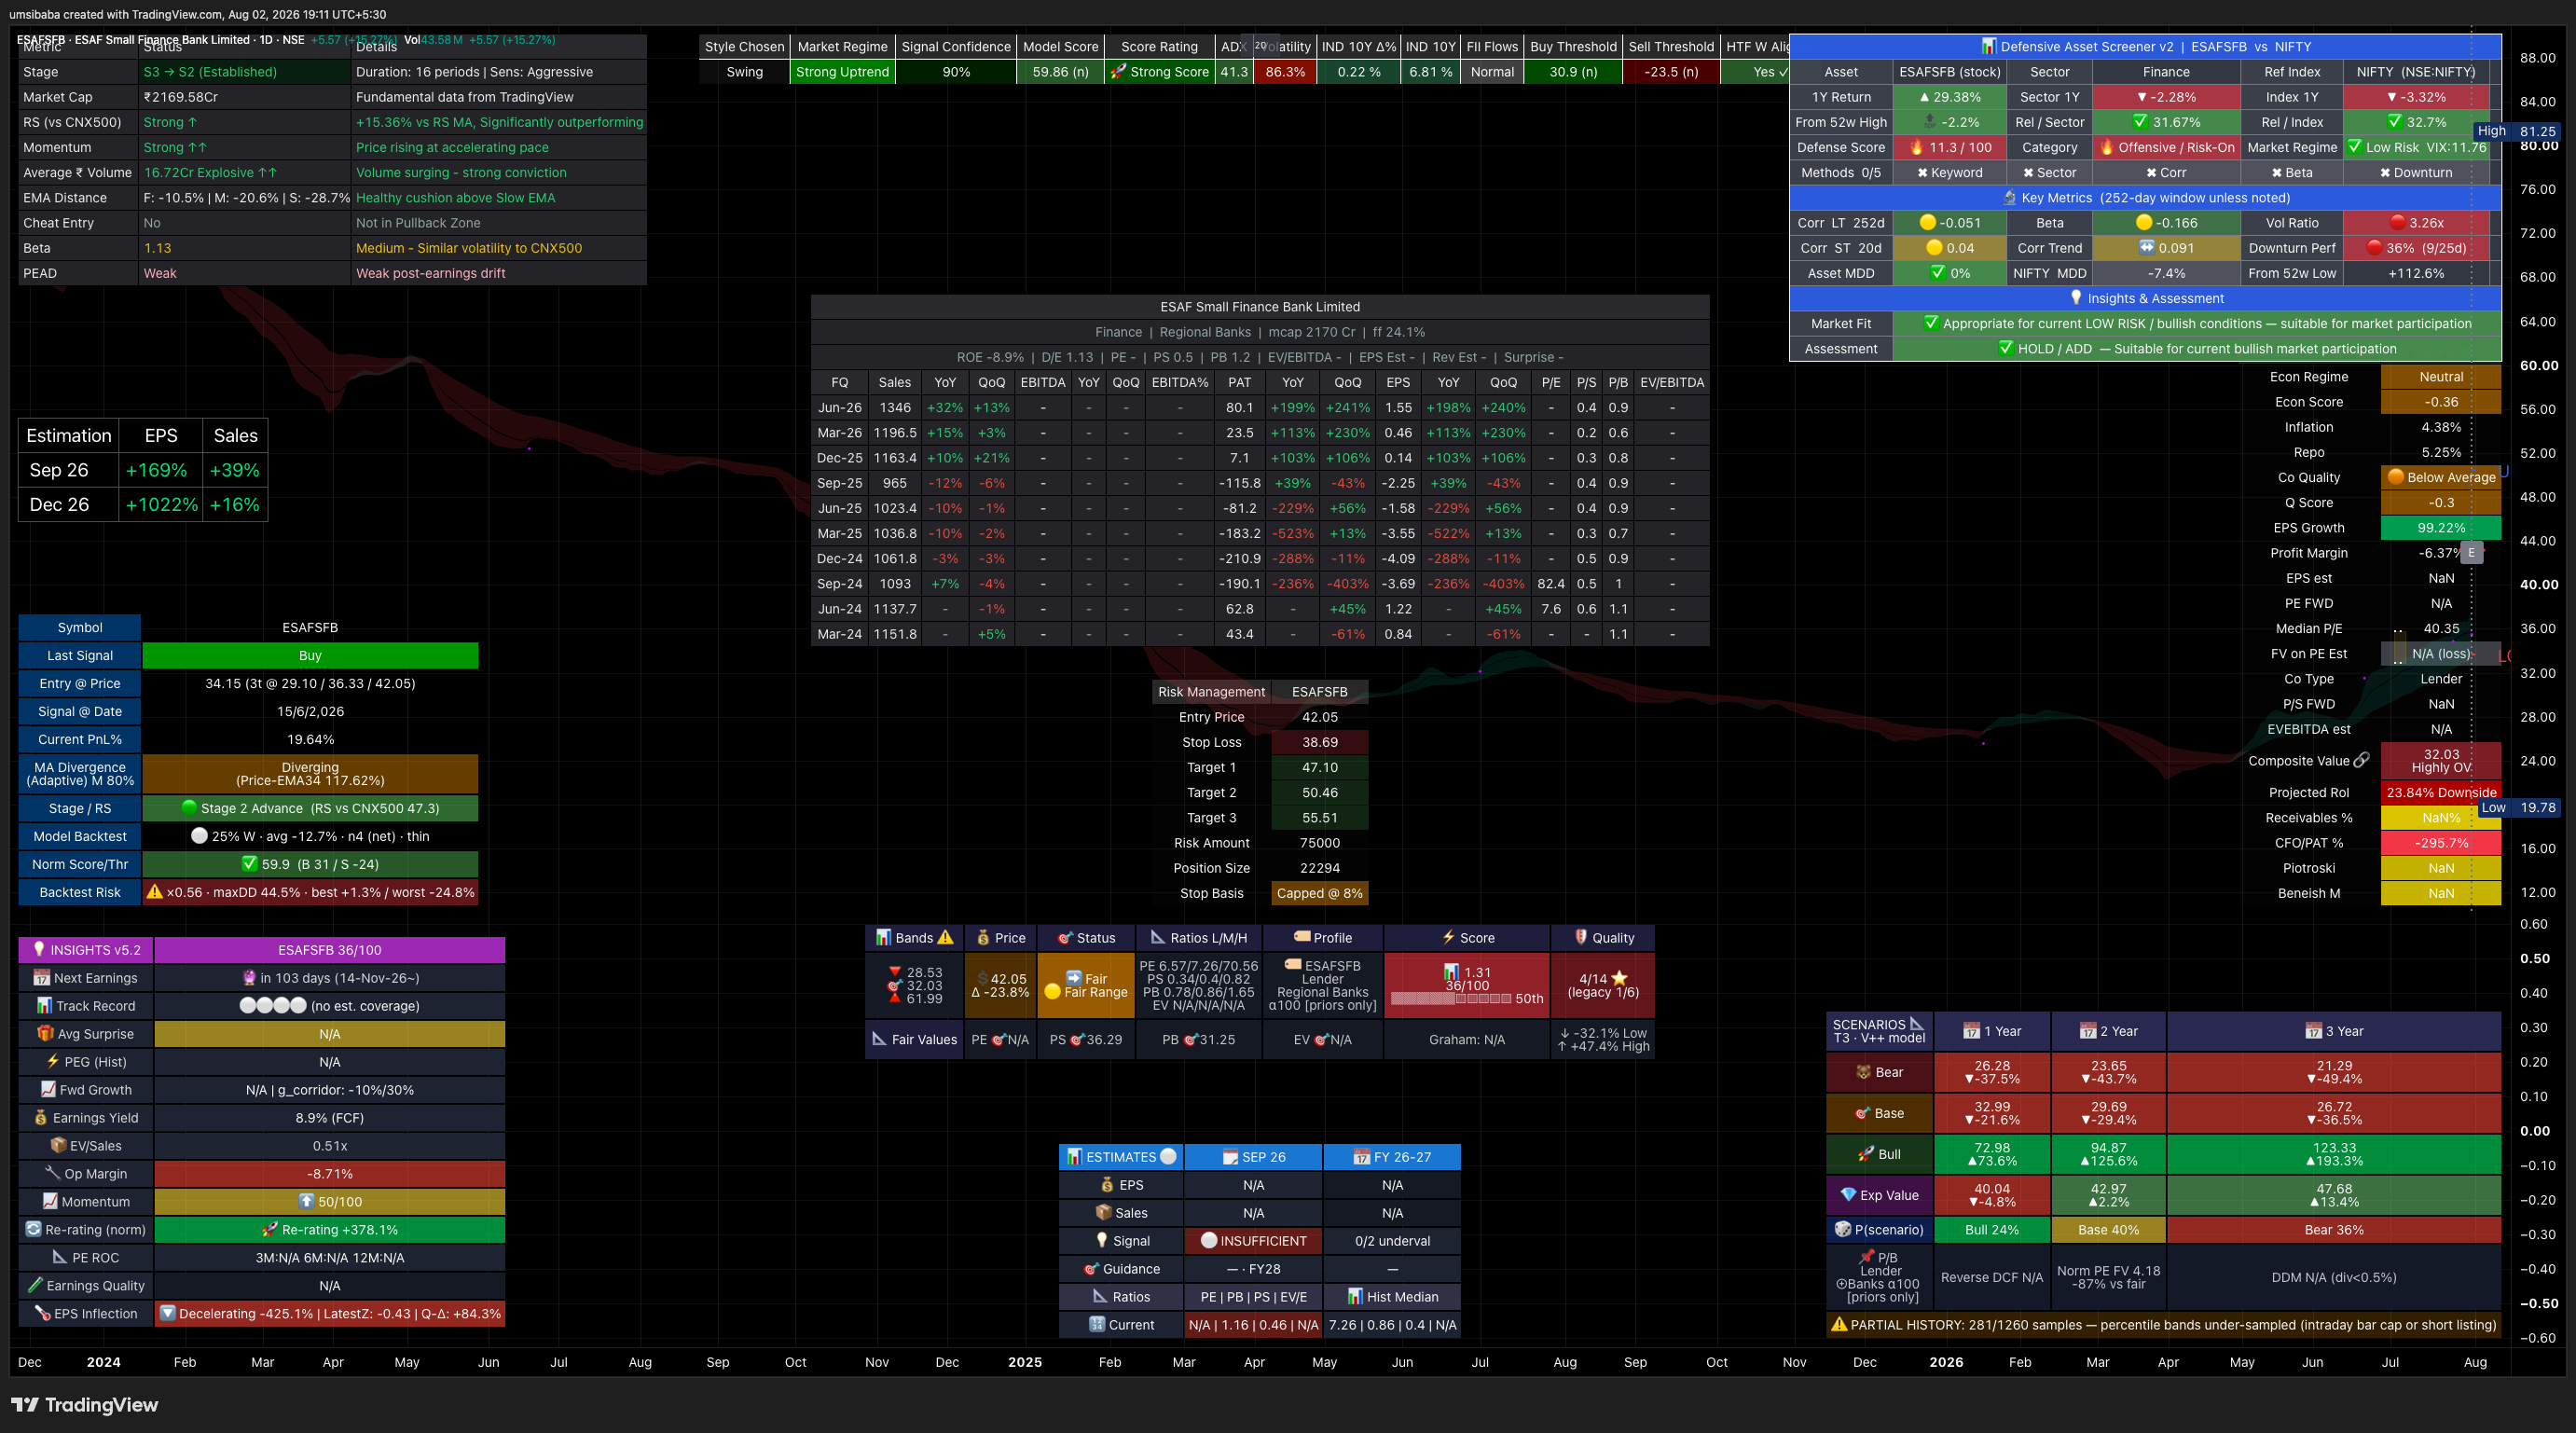Image resolution: width=2576 pixels, height=1433 pixels.
Task: Click the earnings E marker near the price axis
Action: (2471, 552)
